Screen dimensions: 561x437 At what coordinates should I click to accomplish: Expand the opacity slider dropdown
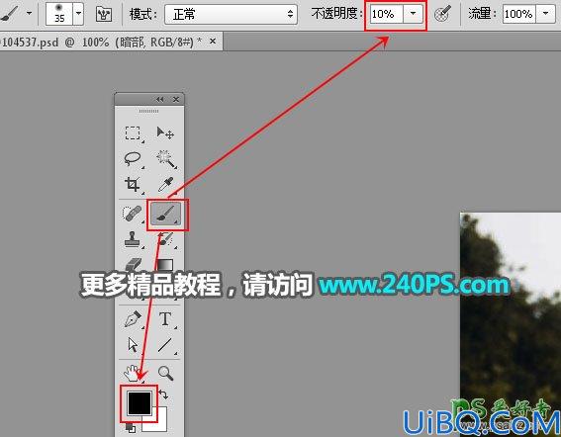[x=414, y=14]
